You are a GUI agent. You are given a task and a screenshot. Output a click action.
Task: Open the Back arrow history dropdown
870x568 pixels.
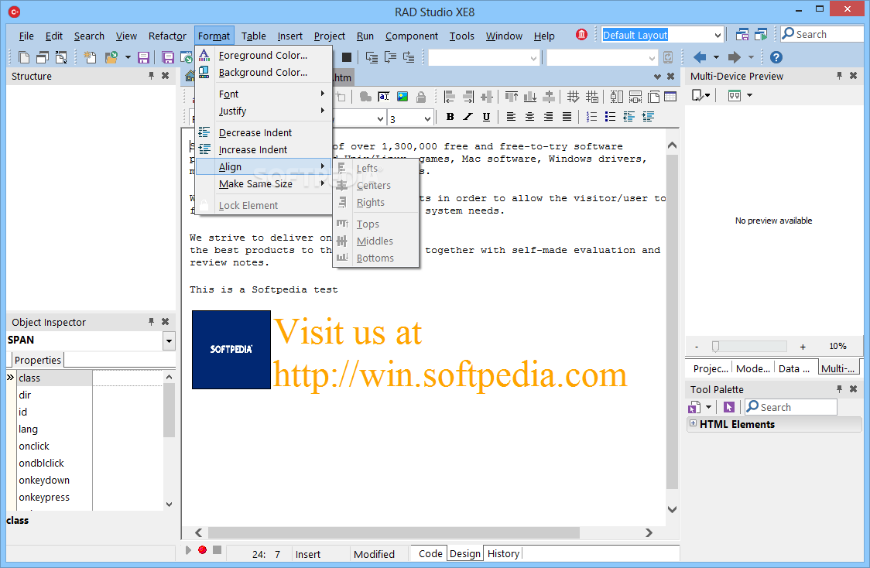[716, 57]
